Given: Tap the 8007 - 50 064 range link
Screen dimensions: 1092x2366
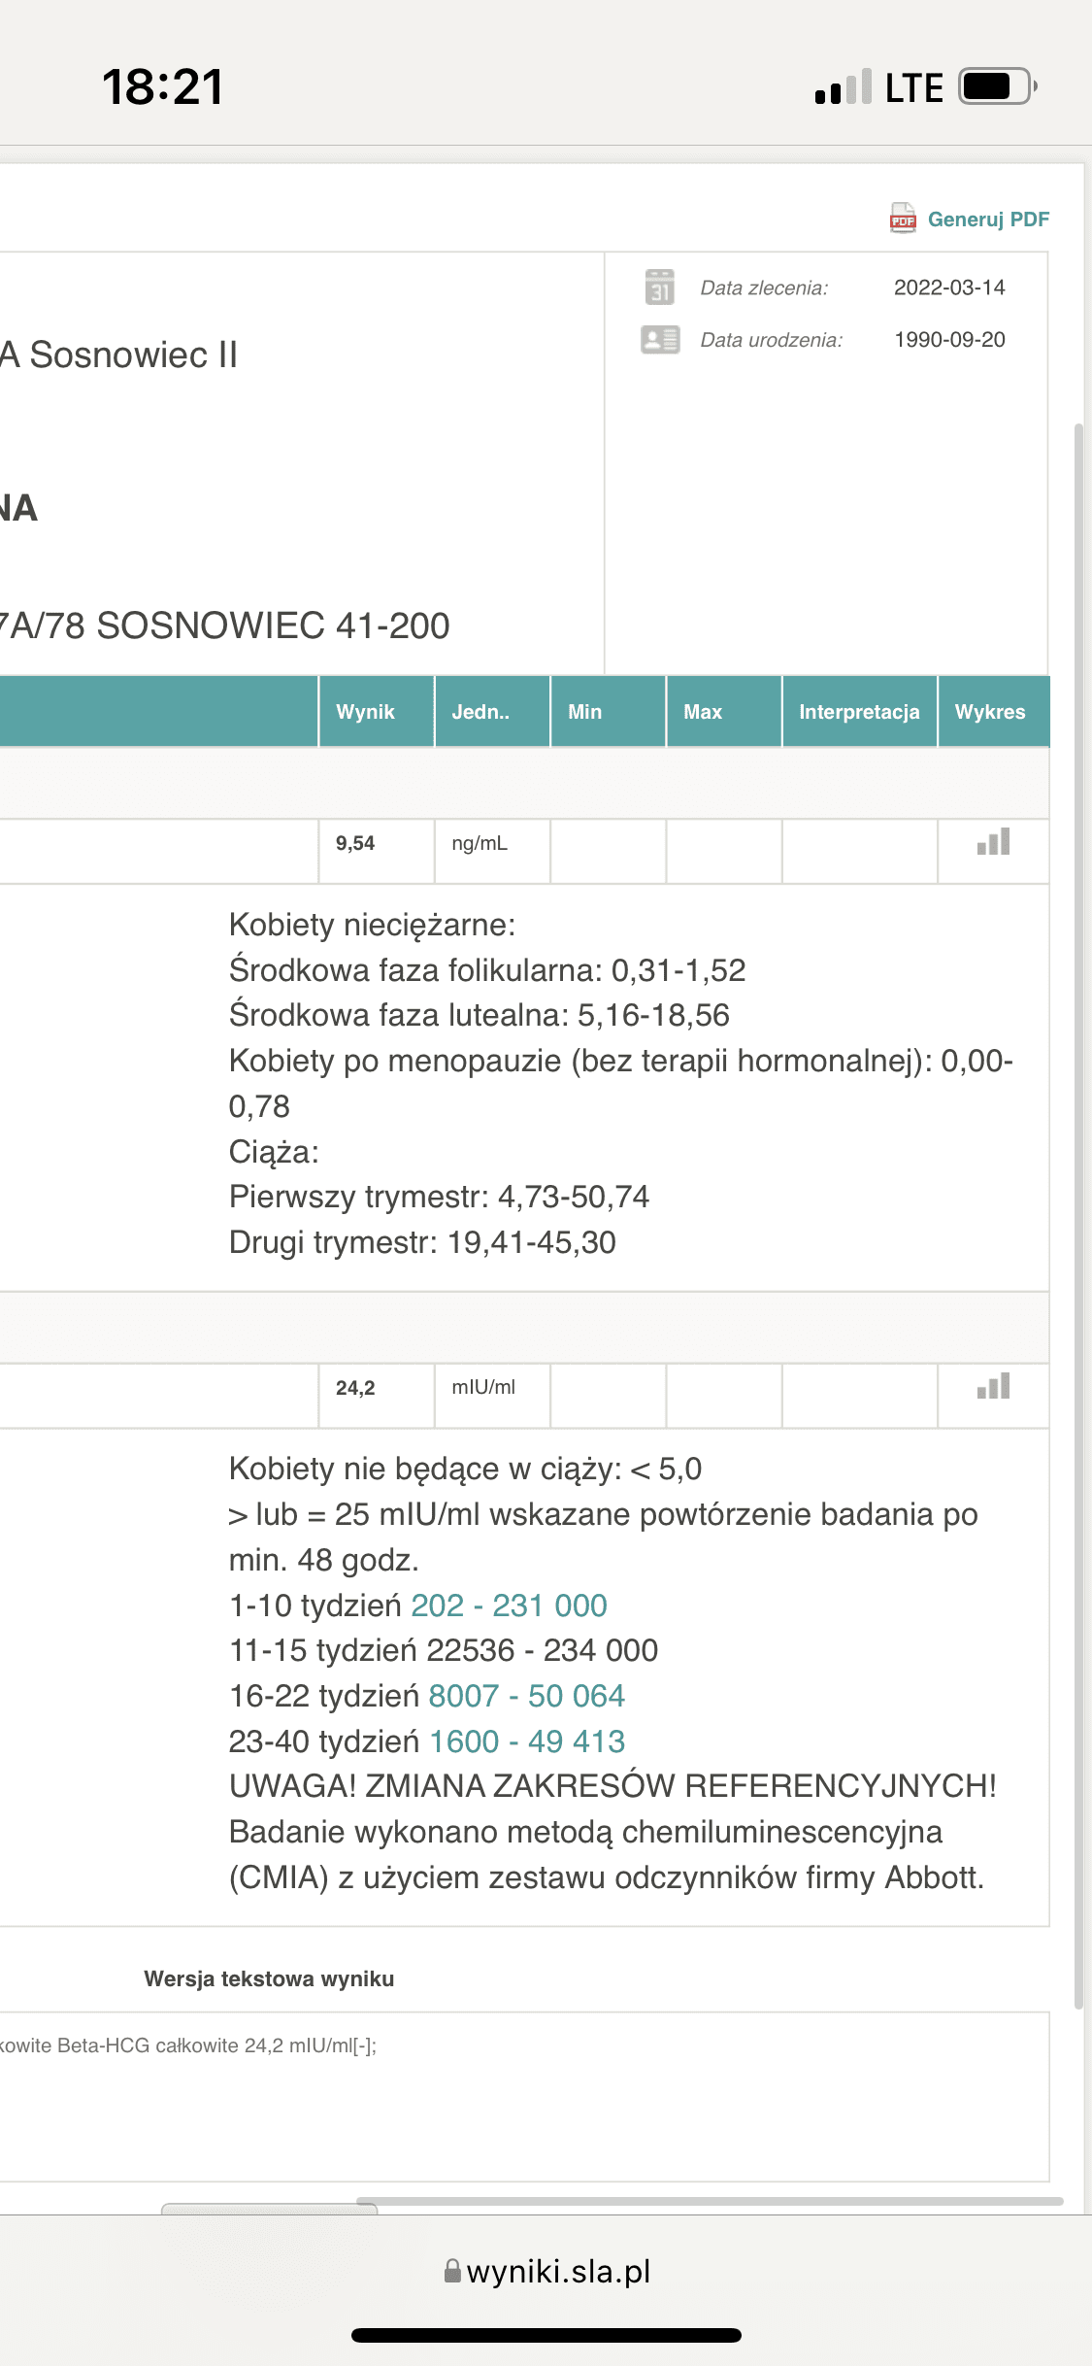Looking at the screenshot, I should pos(526,1696).
